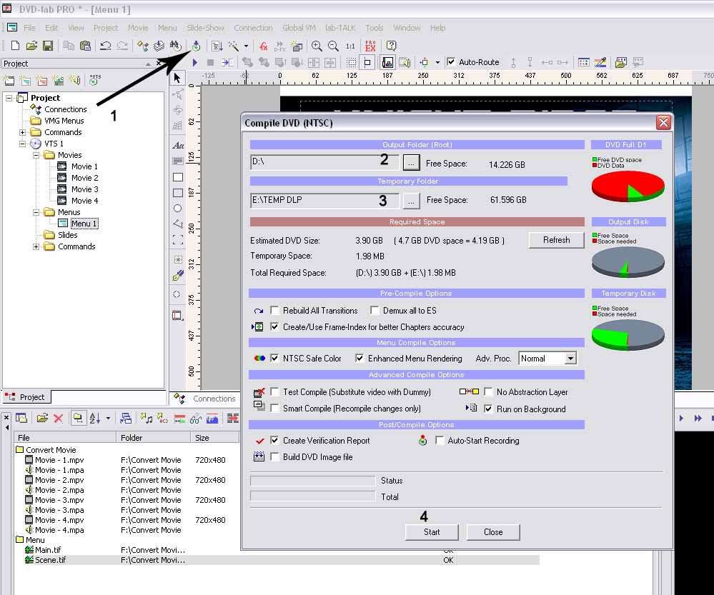Enable Build DVD Image file checkbox
The image size is (714, 595).
coord(274,456)
